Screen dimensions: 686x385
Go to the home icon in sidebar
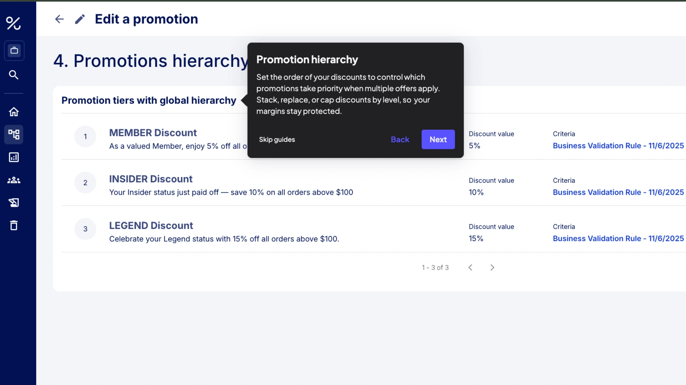pyautogui.click(x=14, y=112)
